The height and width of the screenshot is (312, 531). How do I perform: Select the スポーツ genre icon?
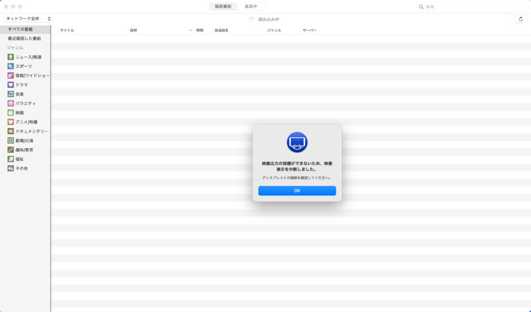pos(10,66)
